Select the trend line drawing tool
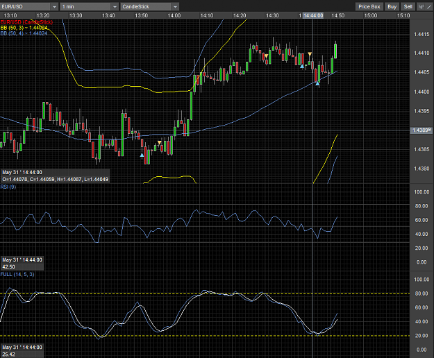The width and height of the screenshot is (434, 358). [x=429, y=7]
